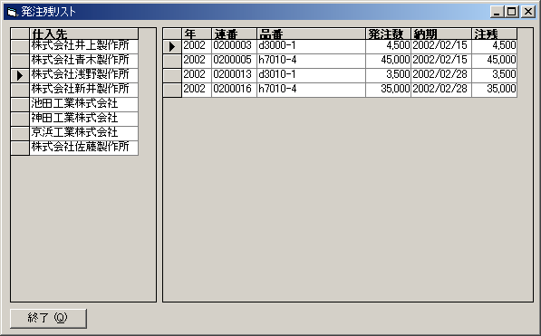Click year cell 2002 in order 0200016 row
The height and width of the screenshot is (336, 541).
(197, 90)
